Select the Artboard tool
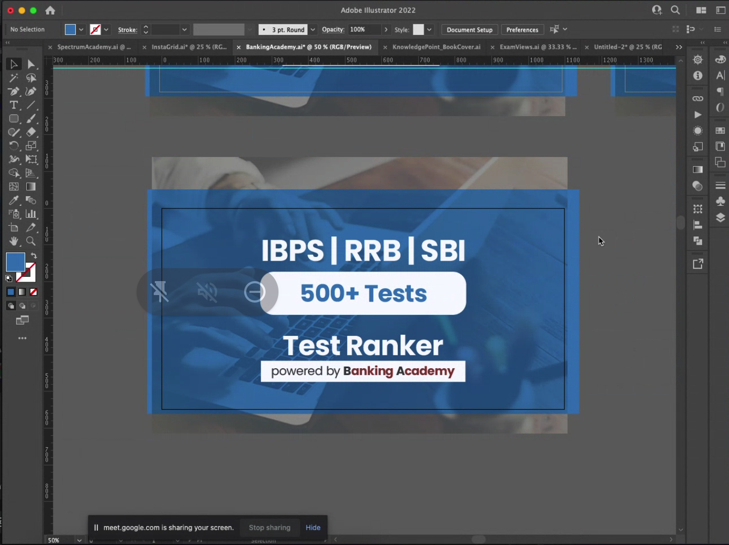This screenshot has width=729, height=545. pyautogui.click(x=14, y=228)
